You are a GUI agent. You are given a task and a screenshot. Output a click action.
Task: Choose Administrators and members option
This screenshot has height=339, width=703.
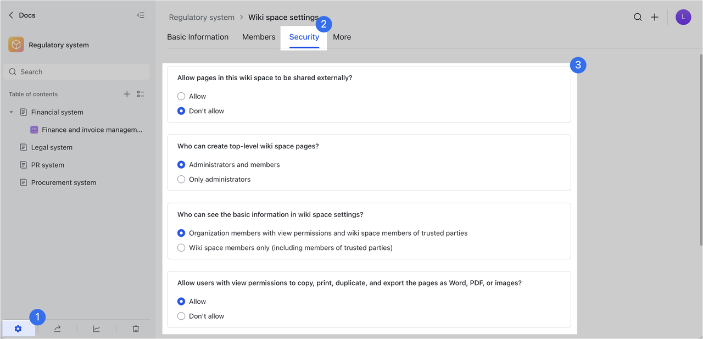click(181, 164)
